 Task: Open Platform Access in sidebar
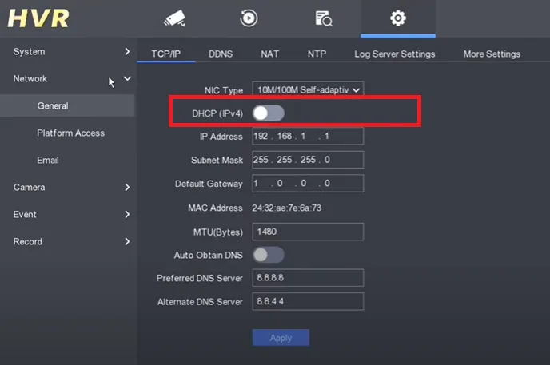(71, 133)
